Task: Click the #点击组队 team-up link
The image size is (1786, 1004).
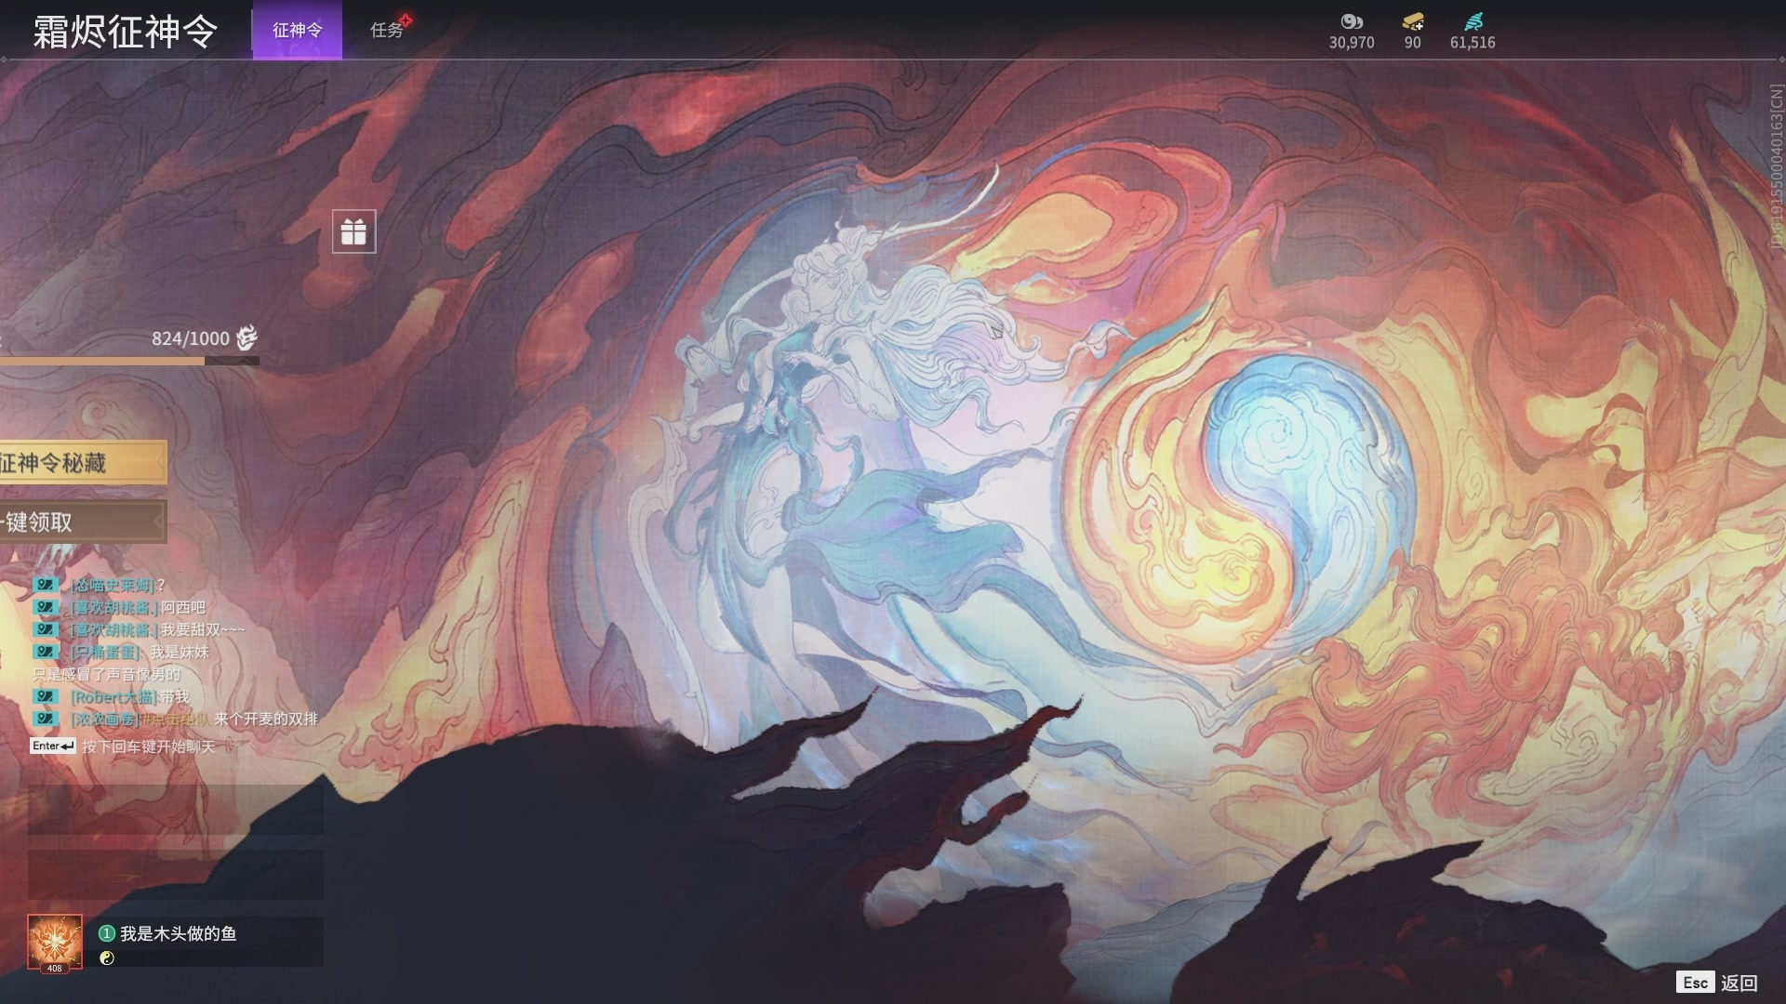Action: 175,719
